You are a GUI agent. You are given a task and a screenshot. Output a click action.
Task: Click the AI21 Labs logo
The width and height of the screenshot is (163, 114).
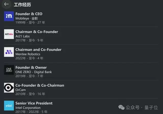pos(9,34)
